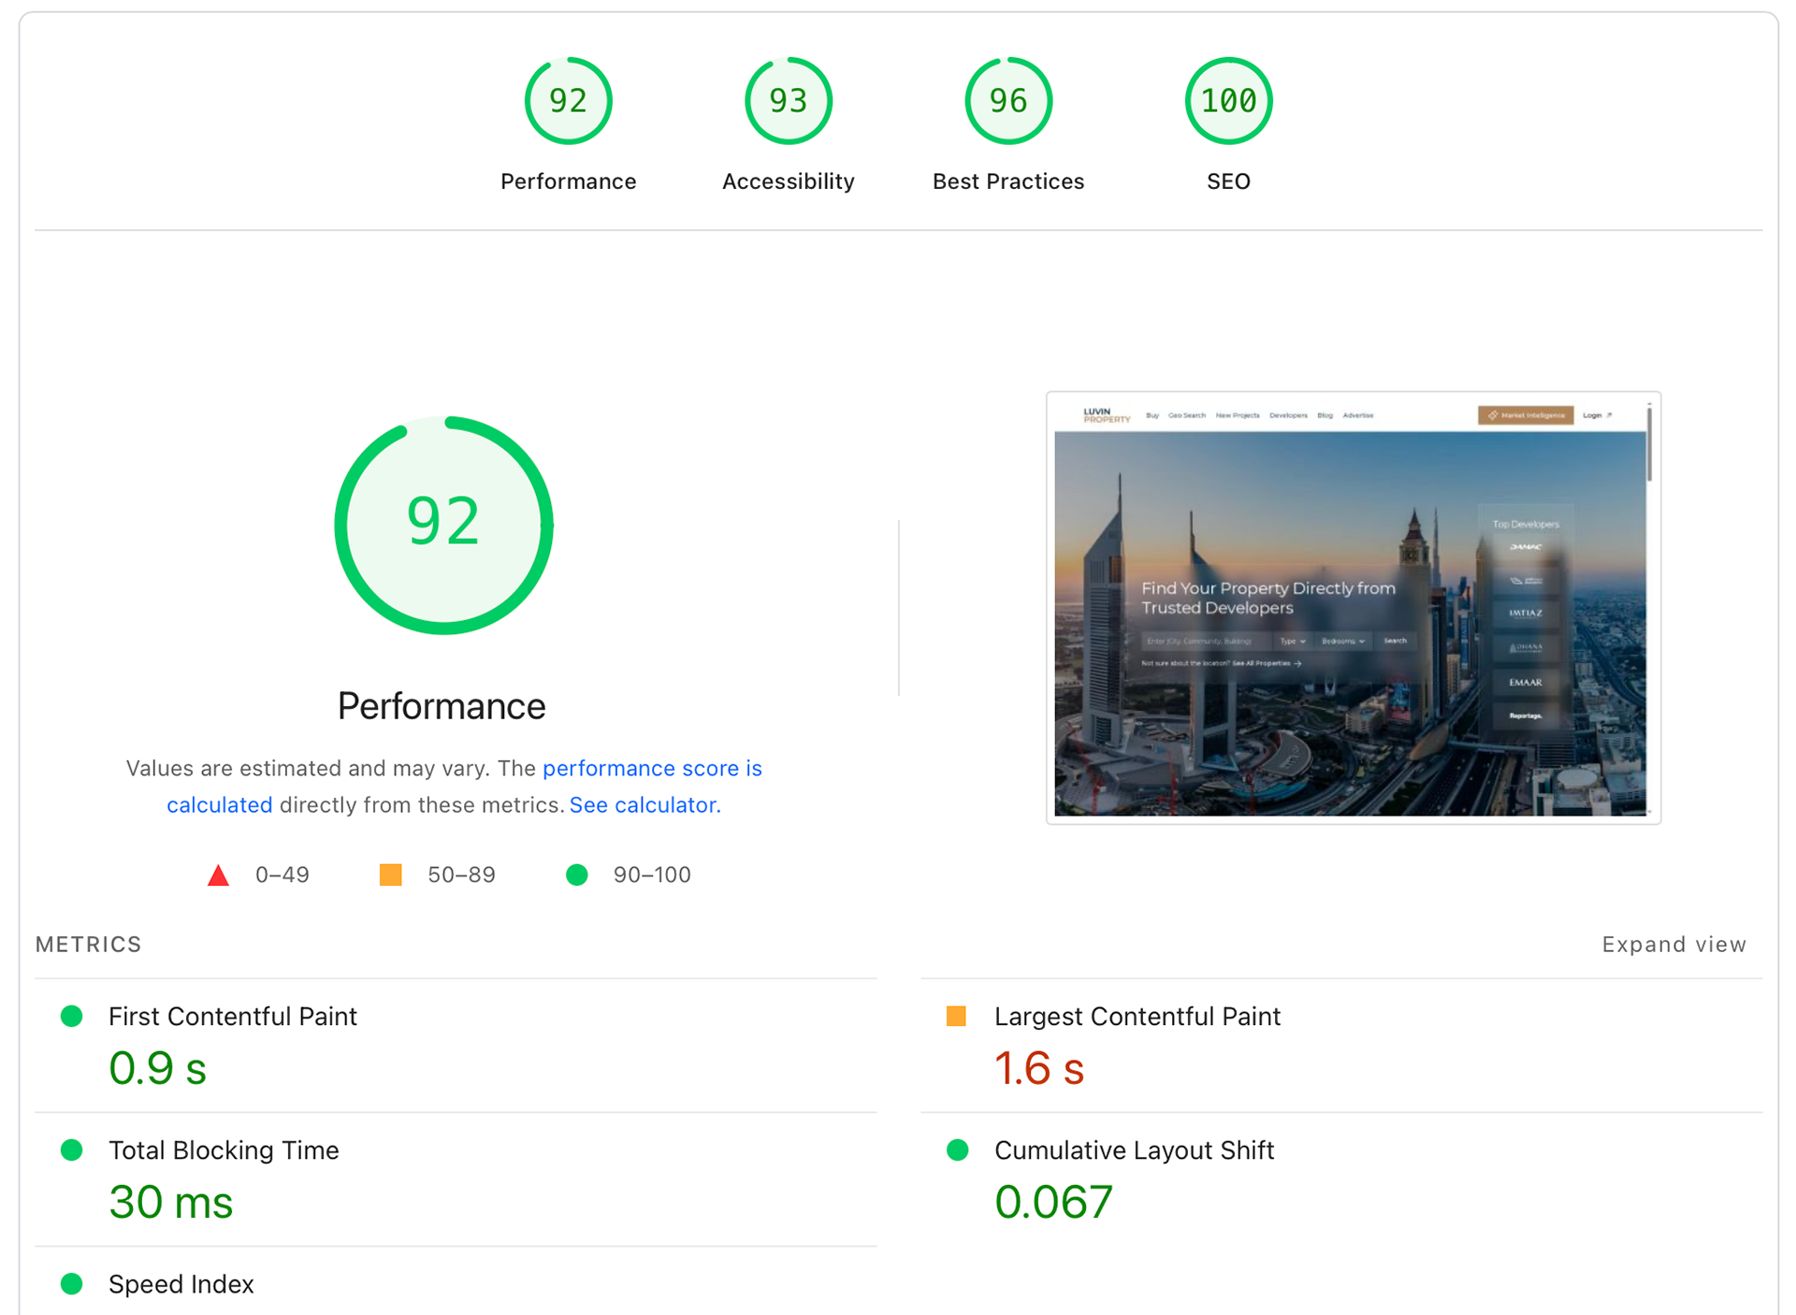Click the Performance label under top gauge
The width and height of the screenshot is (1796, 1315).
568,181
